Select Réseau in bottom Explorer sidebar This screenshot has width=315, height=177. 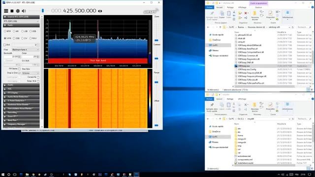pyautogui.click(x=215, y=142)
